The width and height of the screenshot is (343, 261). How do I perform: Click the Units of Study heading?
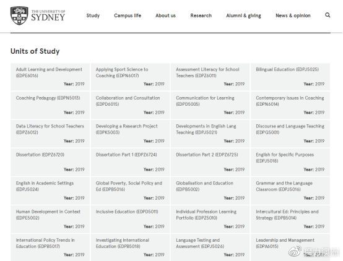coord(35,51)
